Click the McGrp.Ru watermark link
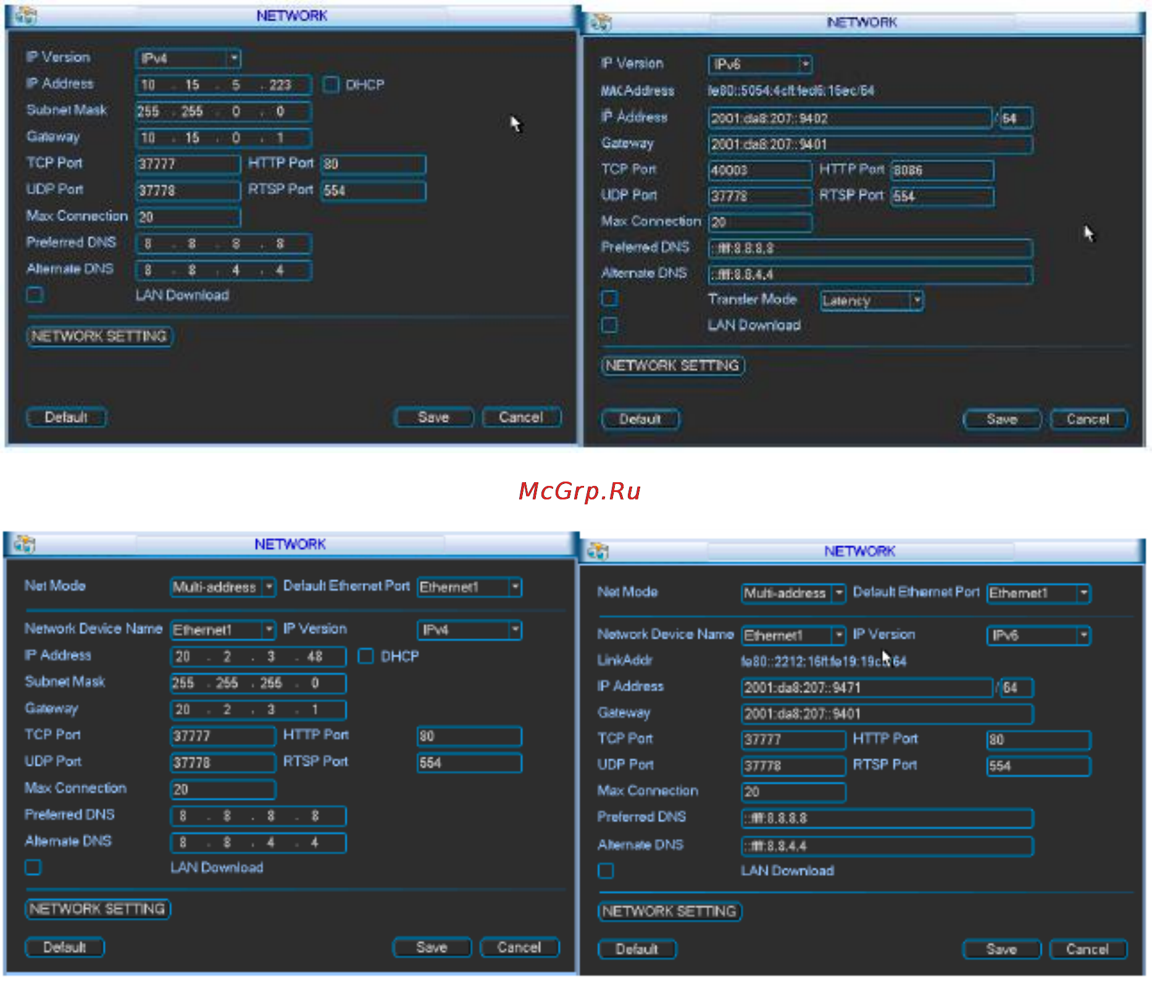Viewport: 1152px width, 981px height. (x=579, y=491)
